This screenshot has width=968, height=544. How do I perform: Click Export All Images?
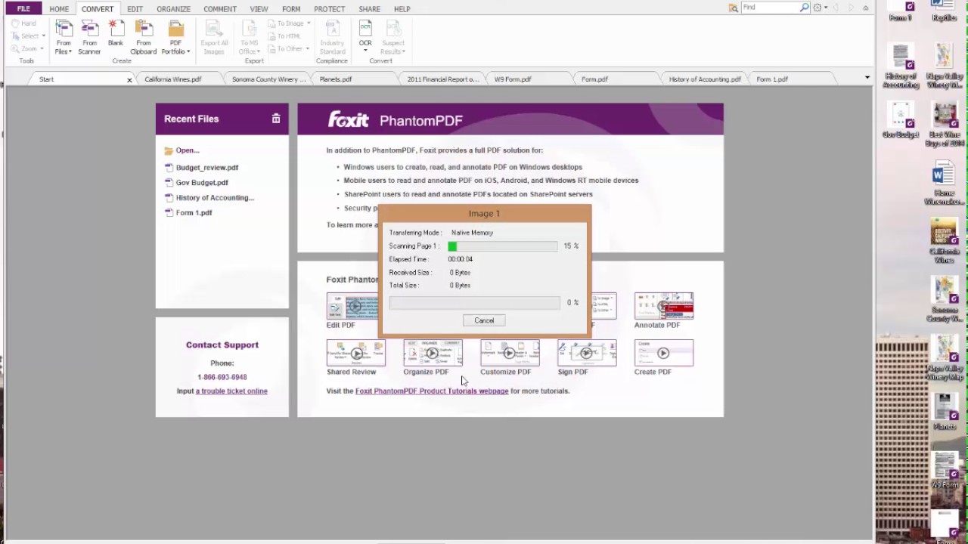coord(214,38)
